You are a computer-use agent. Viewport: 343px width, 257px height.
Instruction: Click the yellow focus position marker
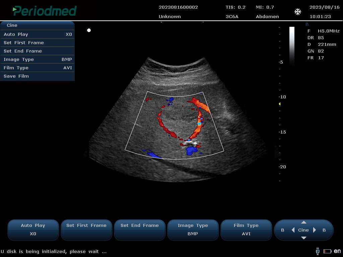[x=280, y=104]
